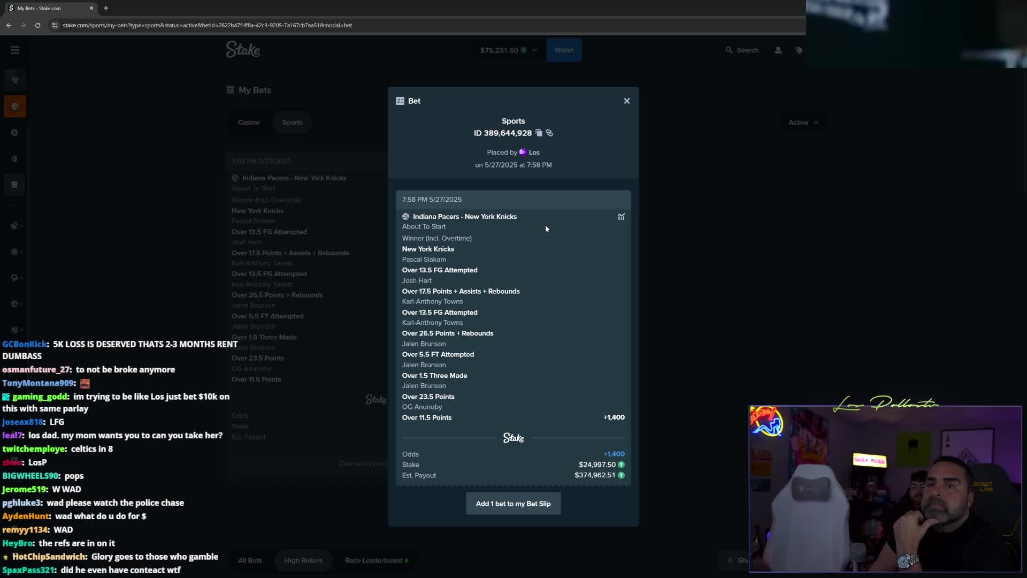The width and height of the screenshot is (1027, 578).
Task: Open the Los user profile link
Action: (534, 153)
